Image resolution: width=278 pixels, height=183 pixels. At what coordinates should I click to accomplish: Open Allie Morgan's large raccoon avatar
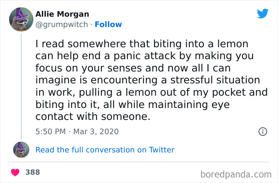[x=21, y=19]
